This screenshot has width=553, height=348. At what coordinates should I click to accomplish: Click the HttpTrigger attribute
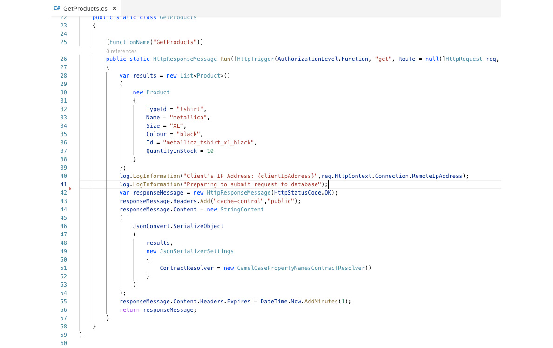[256, 59]
